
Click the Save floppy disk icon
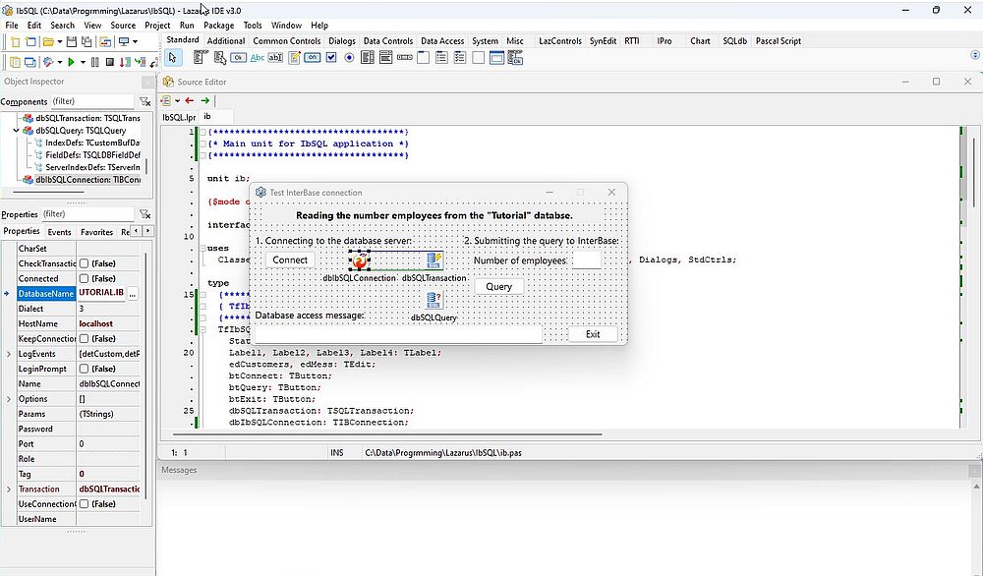72,42
